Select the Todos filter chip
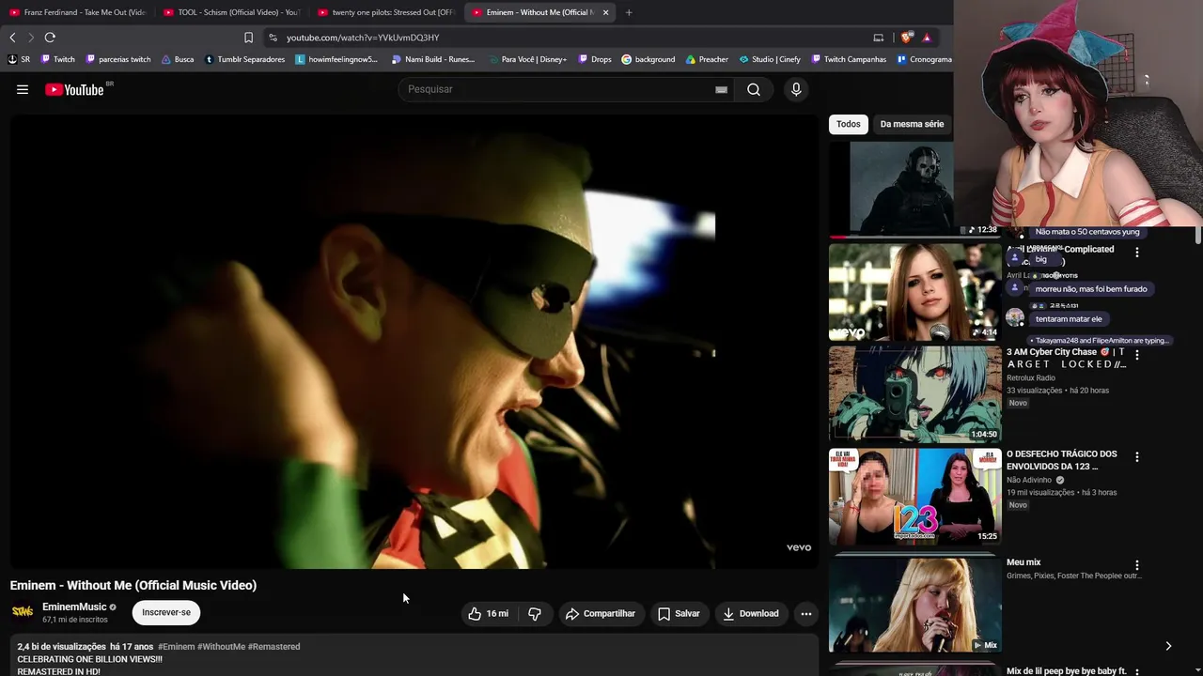 pos(849,124)
